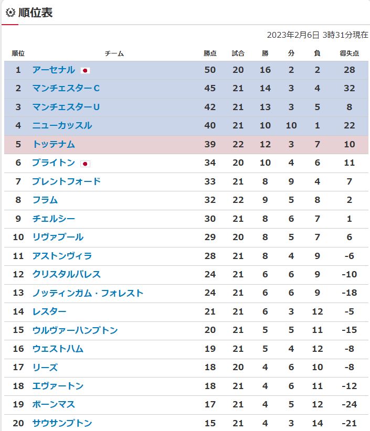This screenshot has width=370, height=431.
Task: Open the マンチェスターC team page
Action: click(66, 88)
